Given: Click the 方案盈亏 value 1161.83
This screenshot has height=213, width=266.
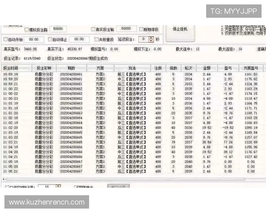Looking at the screenshot, I should pyautogui.click(x=251, y=74).
